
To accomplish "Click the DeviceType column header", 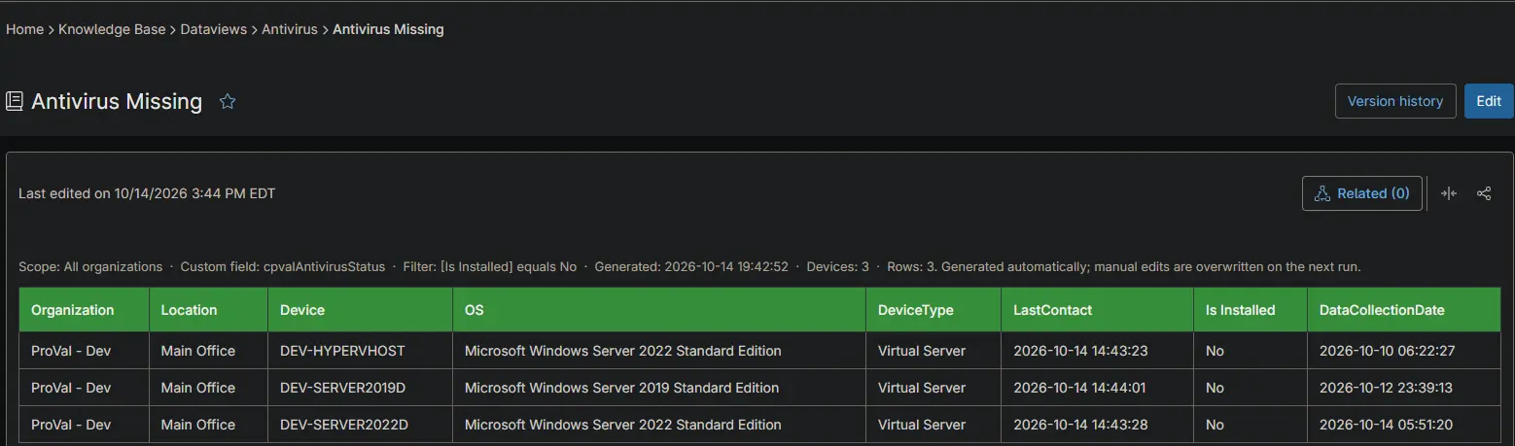I will (x=933, y=310).
